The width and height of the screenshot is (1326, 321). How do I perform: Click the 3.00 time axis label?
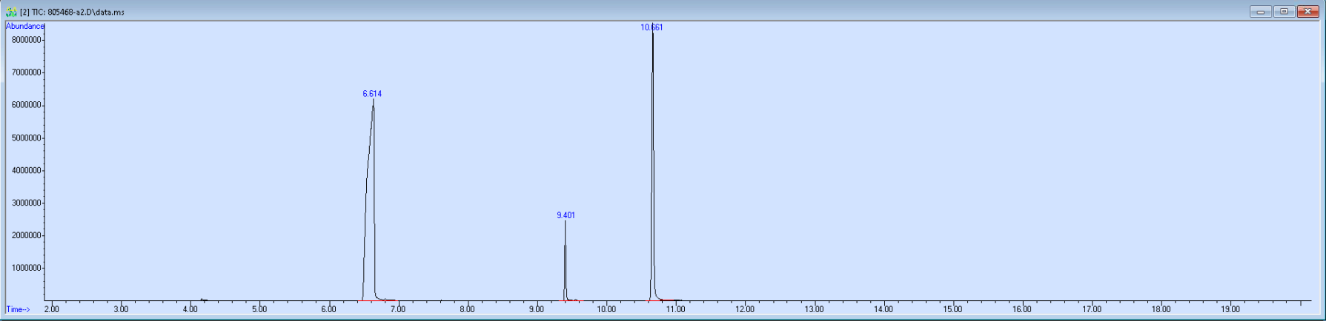click(121, 309)
